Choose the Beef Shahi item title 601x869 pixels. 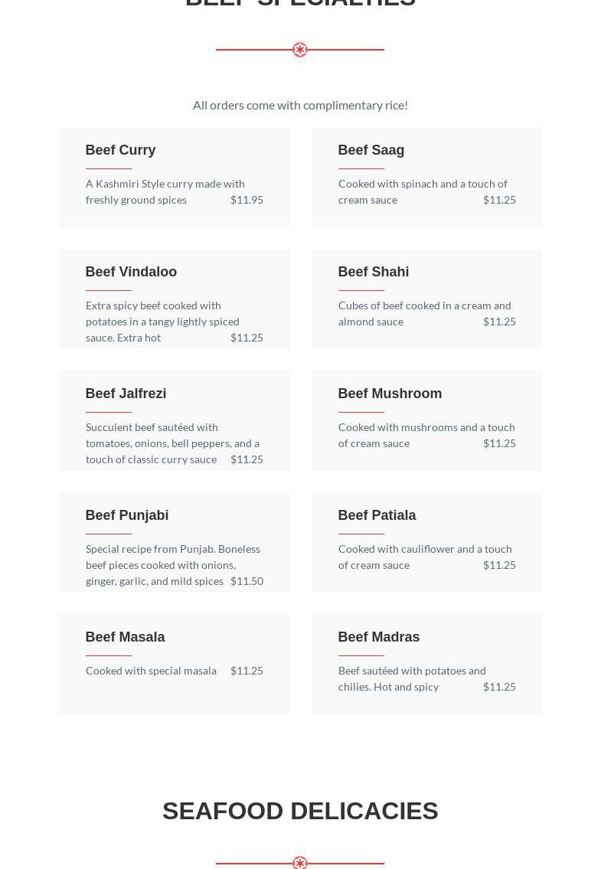coord(373,272)
